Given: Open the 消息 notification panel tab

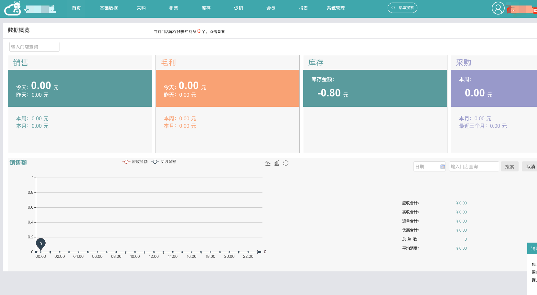Looking at the screenshot, I should 532,248.
